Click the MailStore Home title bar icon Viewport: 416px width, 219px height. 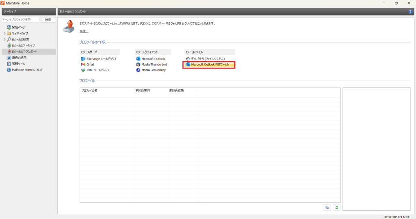pos(2,3)
